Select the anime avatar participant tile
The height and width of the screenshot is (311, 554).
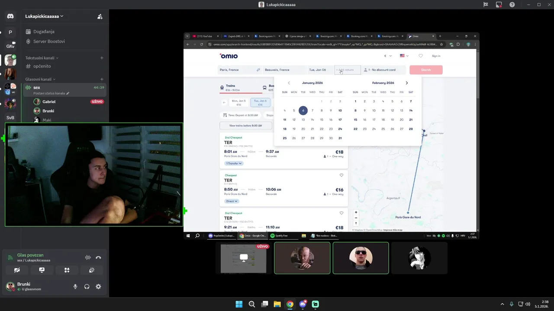point(419,258)
